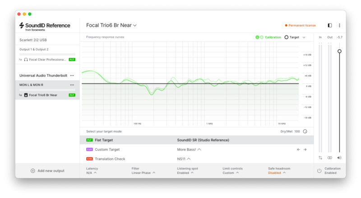The width and height of the screenshot is (361, 198).
Task: Click the red CHK Translation Check badge
Action: point(89,159)
